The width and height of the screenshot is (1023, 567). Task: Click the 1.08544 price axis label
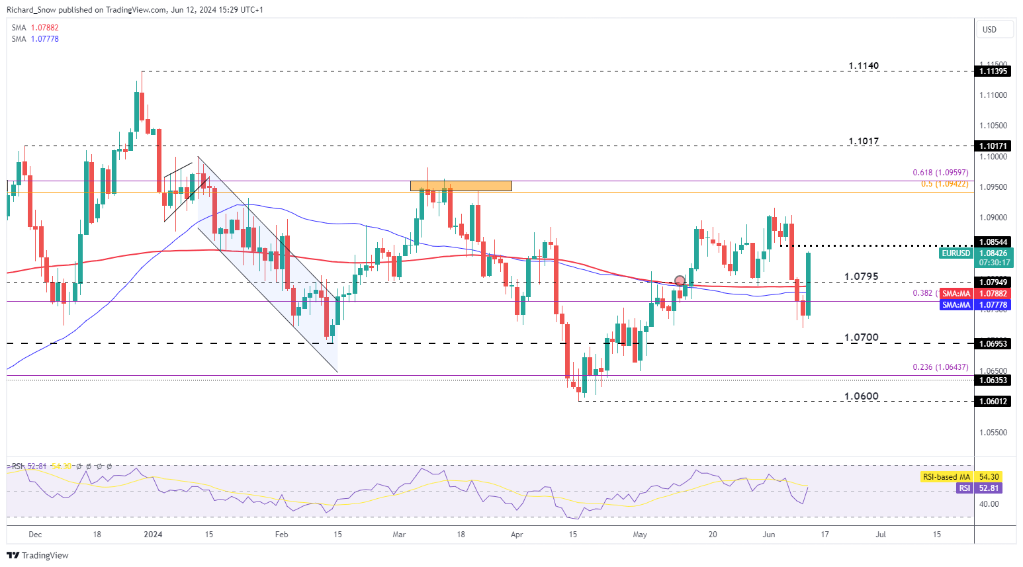click(x=993, y=242)
